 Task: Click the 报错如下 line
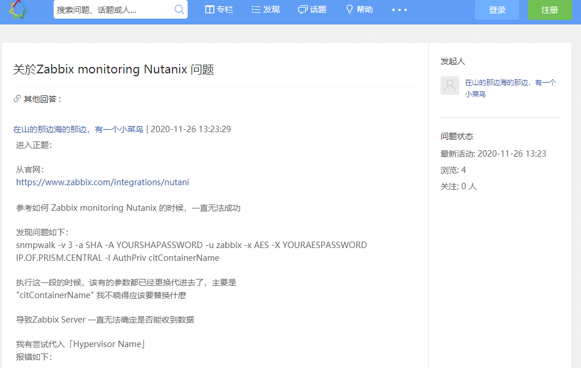(x=34, y=357)
